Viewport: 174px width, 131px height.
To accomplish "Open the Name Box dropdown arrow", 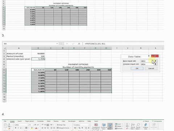I will [x=57, y=44].
